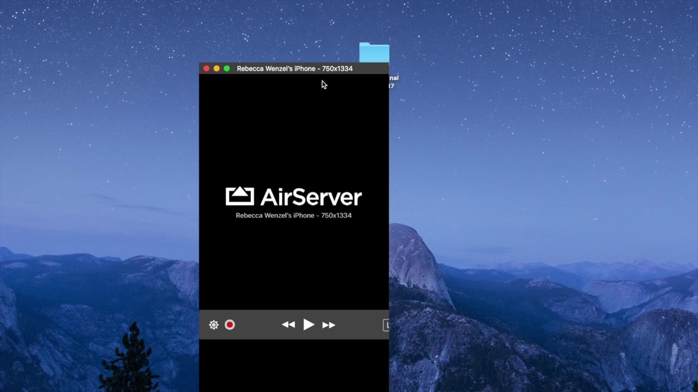
Task: Open the blue folder on the desktop
Action: pyautogui.click(x=374, y=53)
